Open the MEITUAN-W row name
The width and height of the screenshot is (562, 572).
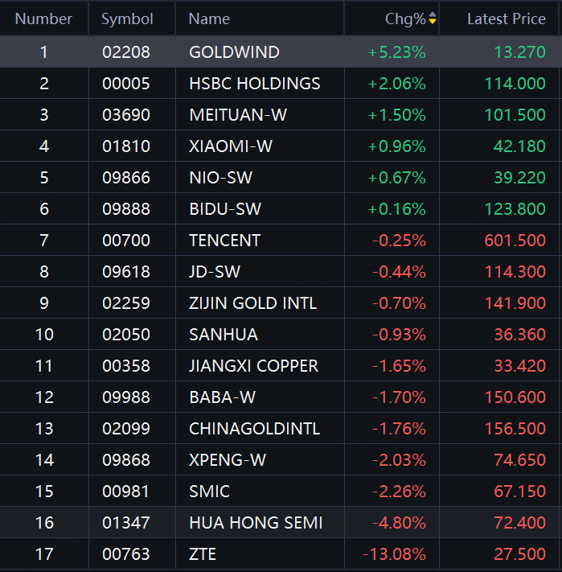pyautogui.click(x=238, y=115)
